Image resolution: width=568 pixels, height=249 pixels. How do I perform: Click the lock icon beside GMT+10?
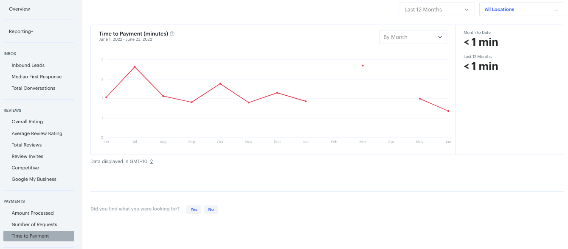pos(151,162)
